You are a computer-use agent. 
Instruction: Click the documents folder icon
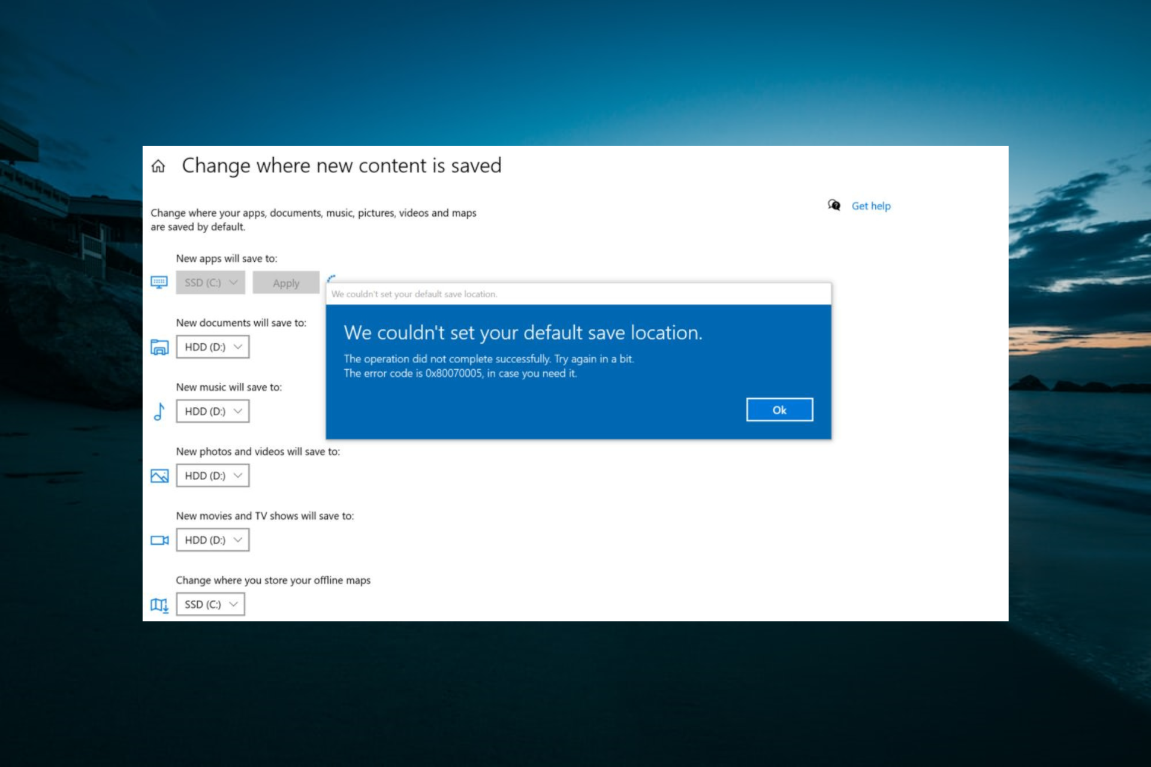[158, 347]
